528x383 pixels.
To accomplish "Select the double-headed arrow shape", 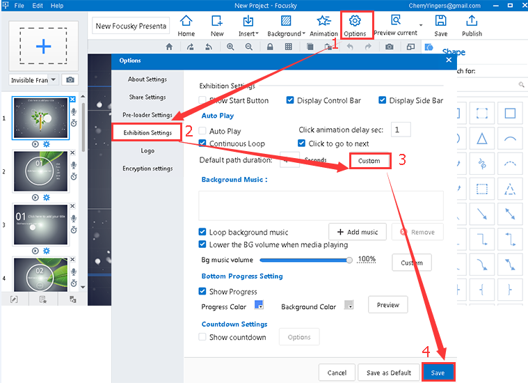I will 510,214.
